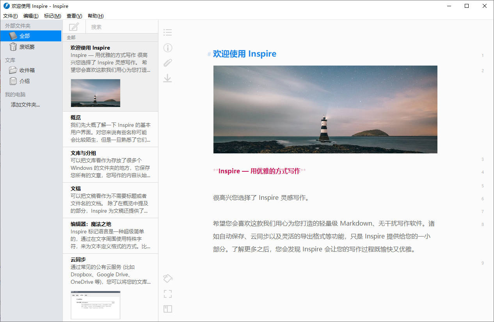Click the 废纸篓 trash icon
The height and width of the screenshot is (322, 494).
click(x=13, y=47)
